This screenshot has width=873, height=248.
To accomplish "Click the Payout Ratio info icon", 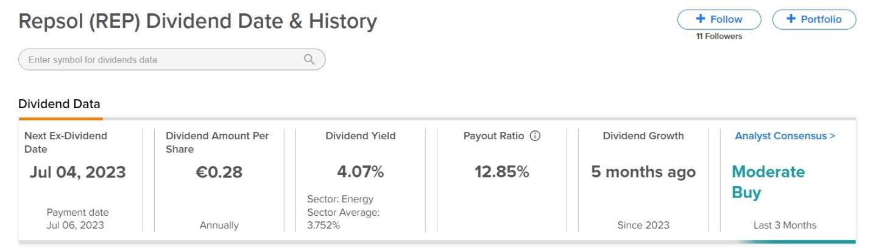I will (535, 136).
